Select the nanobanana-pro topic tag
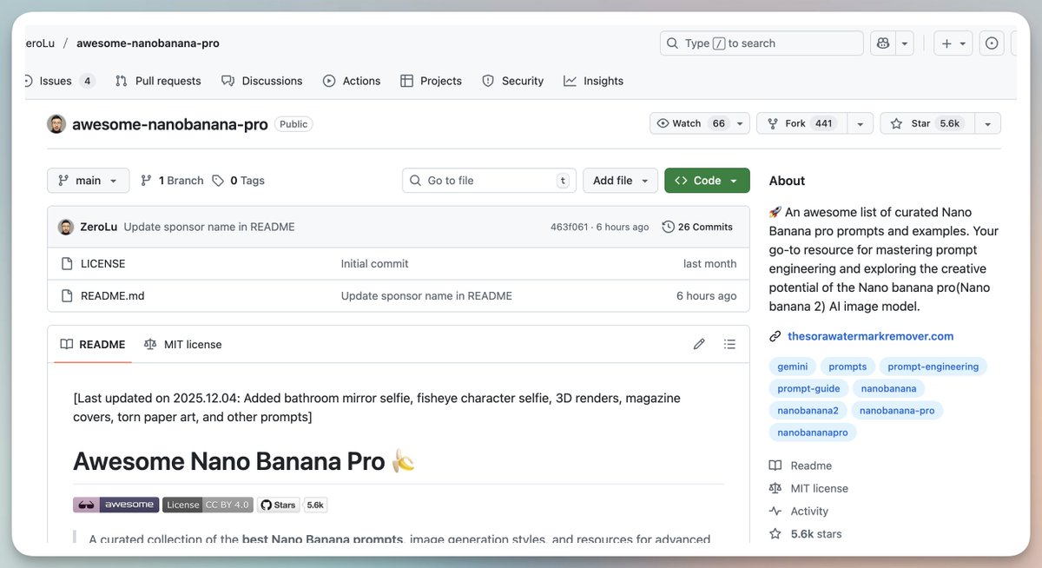 897,410
